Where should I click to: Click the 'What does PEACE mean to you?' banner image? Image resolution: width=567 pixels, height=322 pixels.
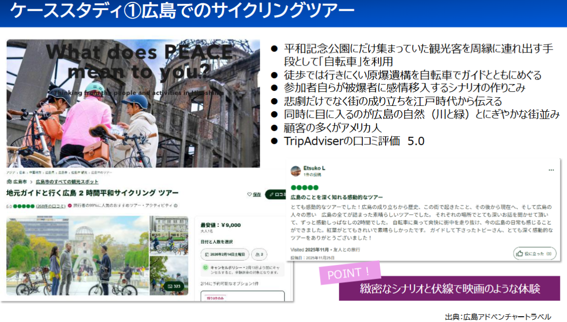133,103
